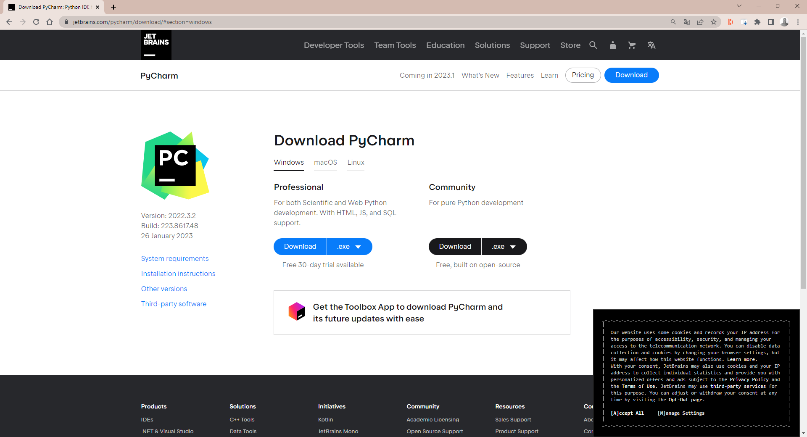Click the red extension icon in toolbar
Screen dimensions: 807x437
[731, 22]
